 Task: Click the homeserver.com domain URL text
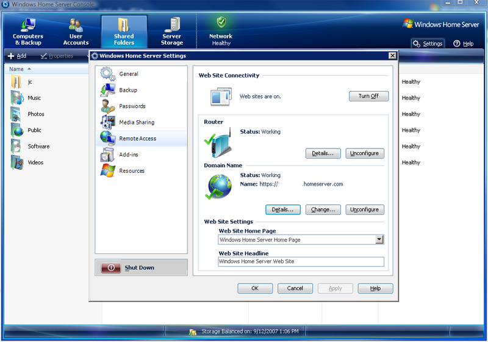coord(301,184)
